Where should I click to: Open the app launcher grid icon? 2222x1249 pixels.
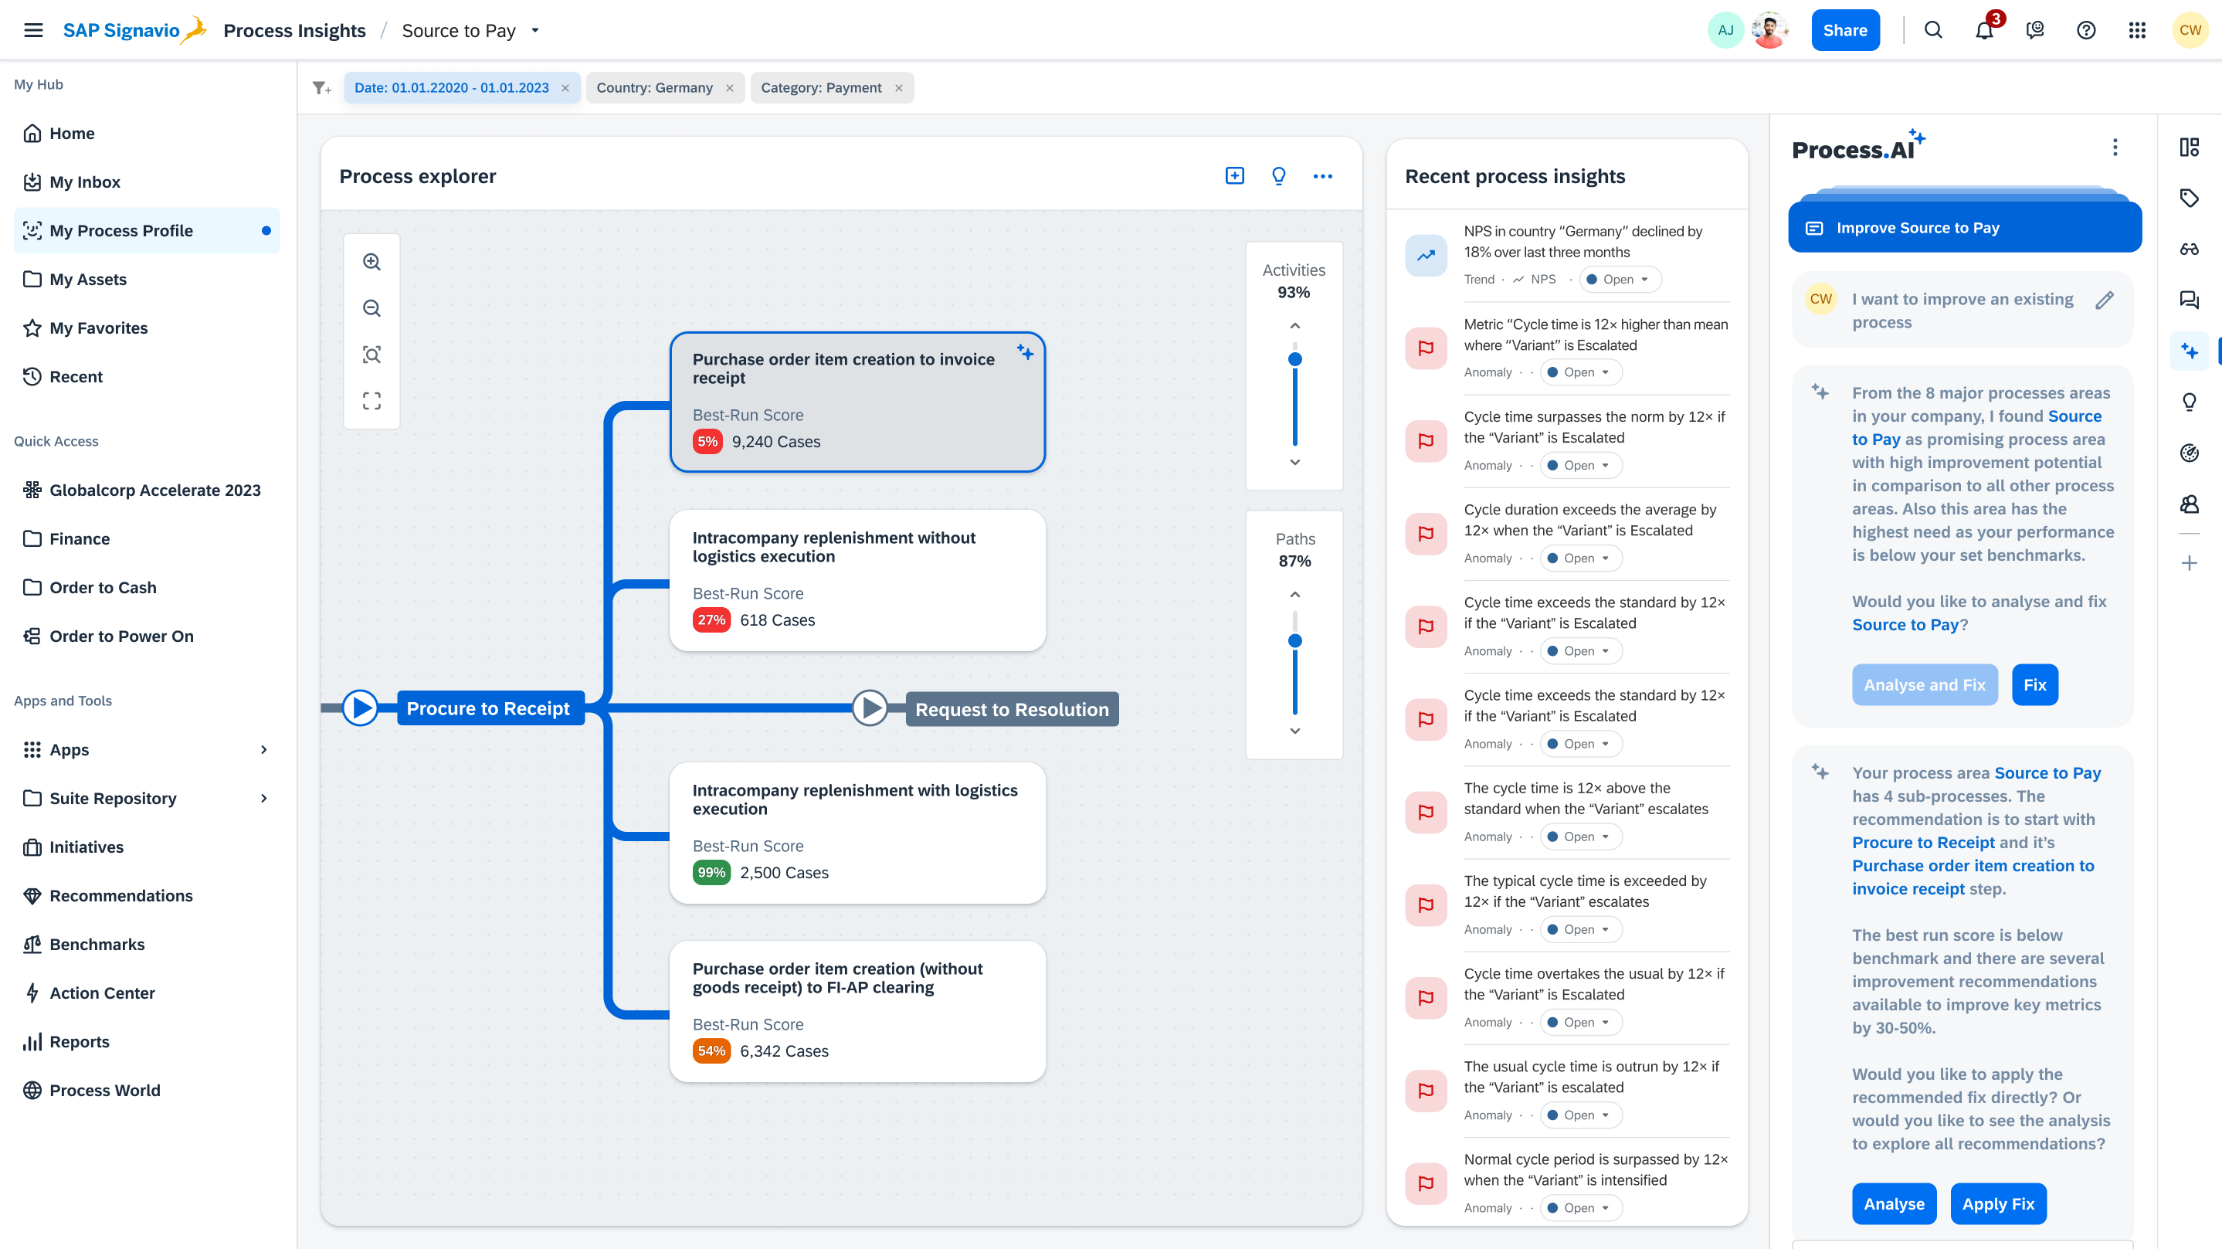tap(2136, 30)
